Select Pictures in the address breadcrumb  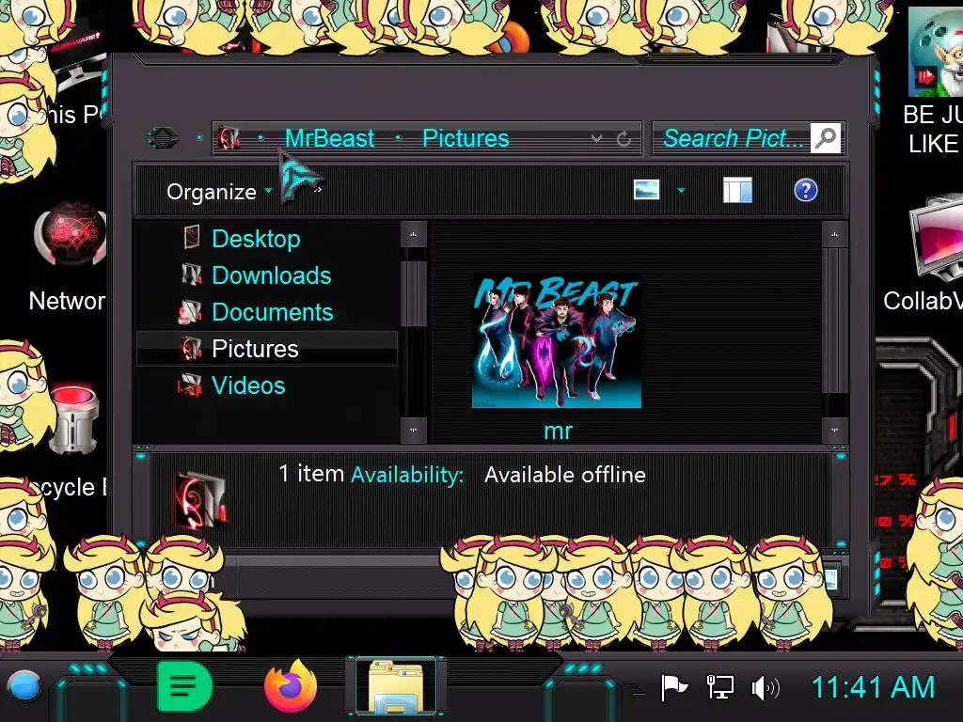click(x=466, y=138)
